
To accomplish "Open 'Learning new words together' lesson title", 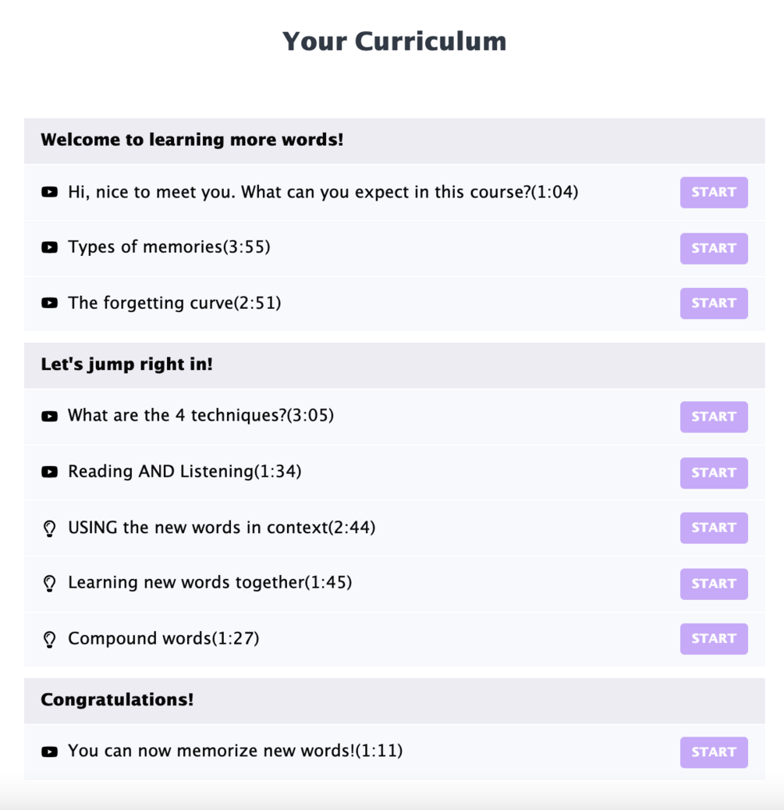I will tap(210, 583).
